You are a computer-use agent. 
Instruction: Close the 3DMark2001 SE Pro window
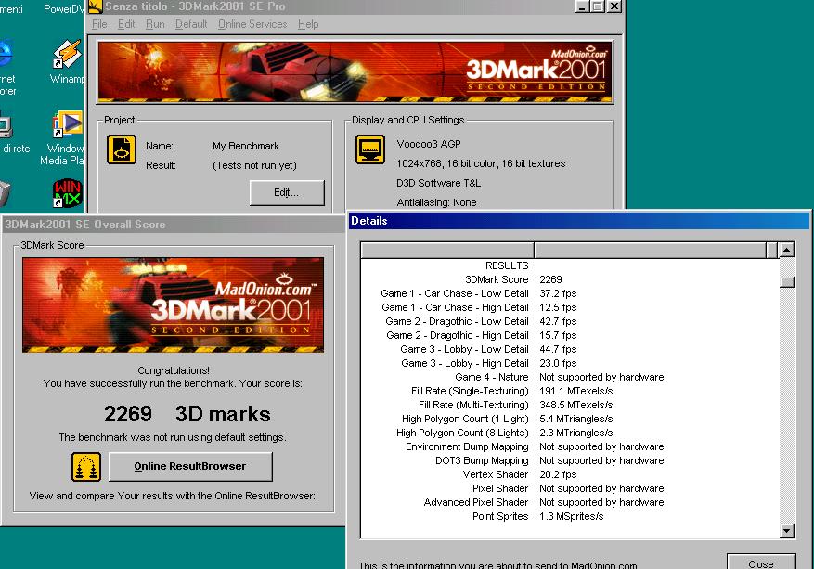614,6
